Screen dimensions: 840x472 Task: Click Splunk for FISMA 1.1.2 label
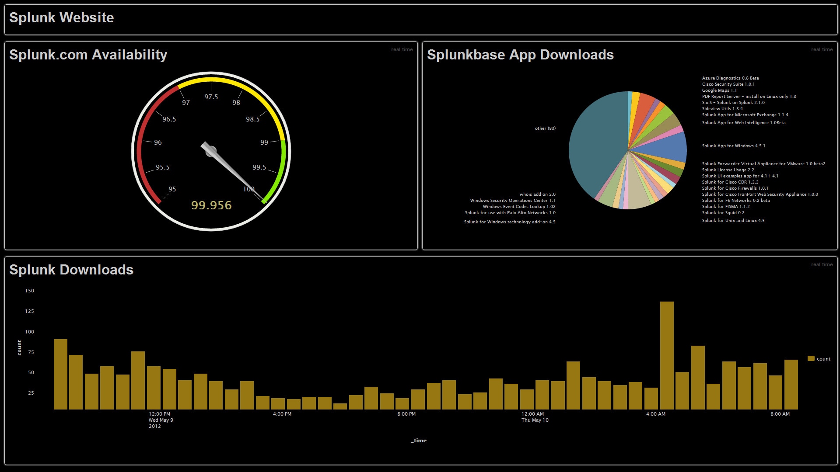[x=726, y=207]
